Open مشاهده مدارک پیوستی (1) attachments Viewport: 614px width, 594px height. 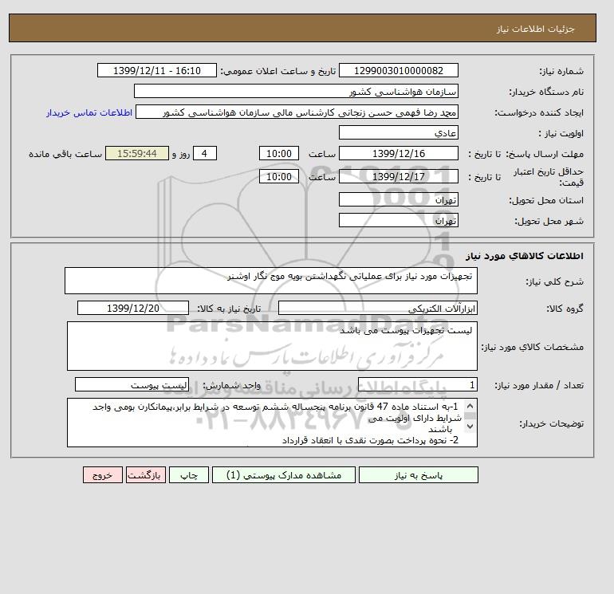[x=284, y=474]
